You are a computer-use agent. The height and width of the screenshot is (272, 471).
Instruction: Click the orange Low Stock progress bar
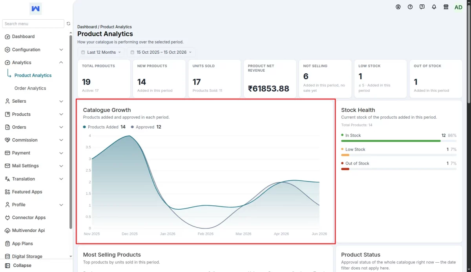pos(345,155)
